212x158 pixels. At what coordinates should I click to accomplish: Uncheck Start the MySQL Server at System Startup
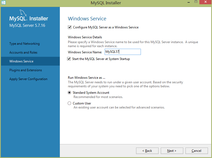tap(69, 59)
